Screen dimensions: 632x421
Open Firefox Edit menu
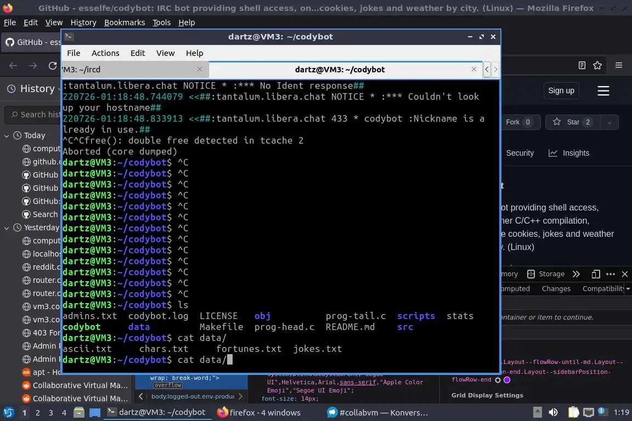[31, 22]
